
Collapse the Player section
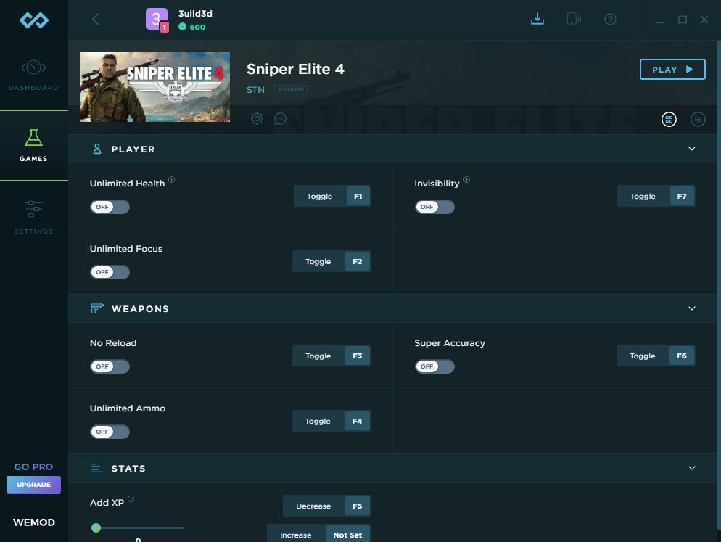pyautogui.click(x=691, y=149)
